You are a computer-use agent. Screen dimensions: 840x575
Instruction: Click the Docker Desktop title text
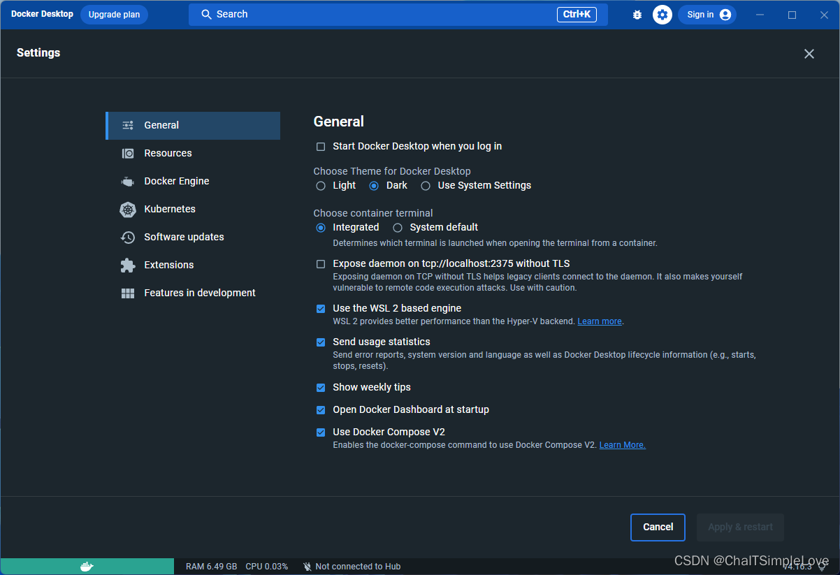[x=42, y=14]
